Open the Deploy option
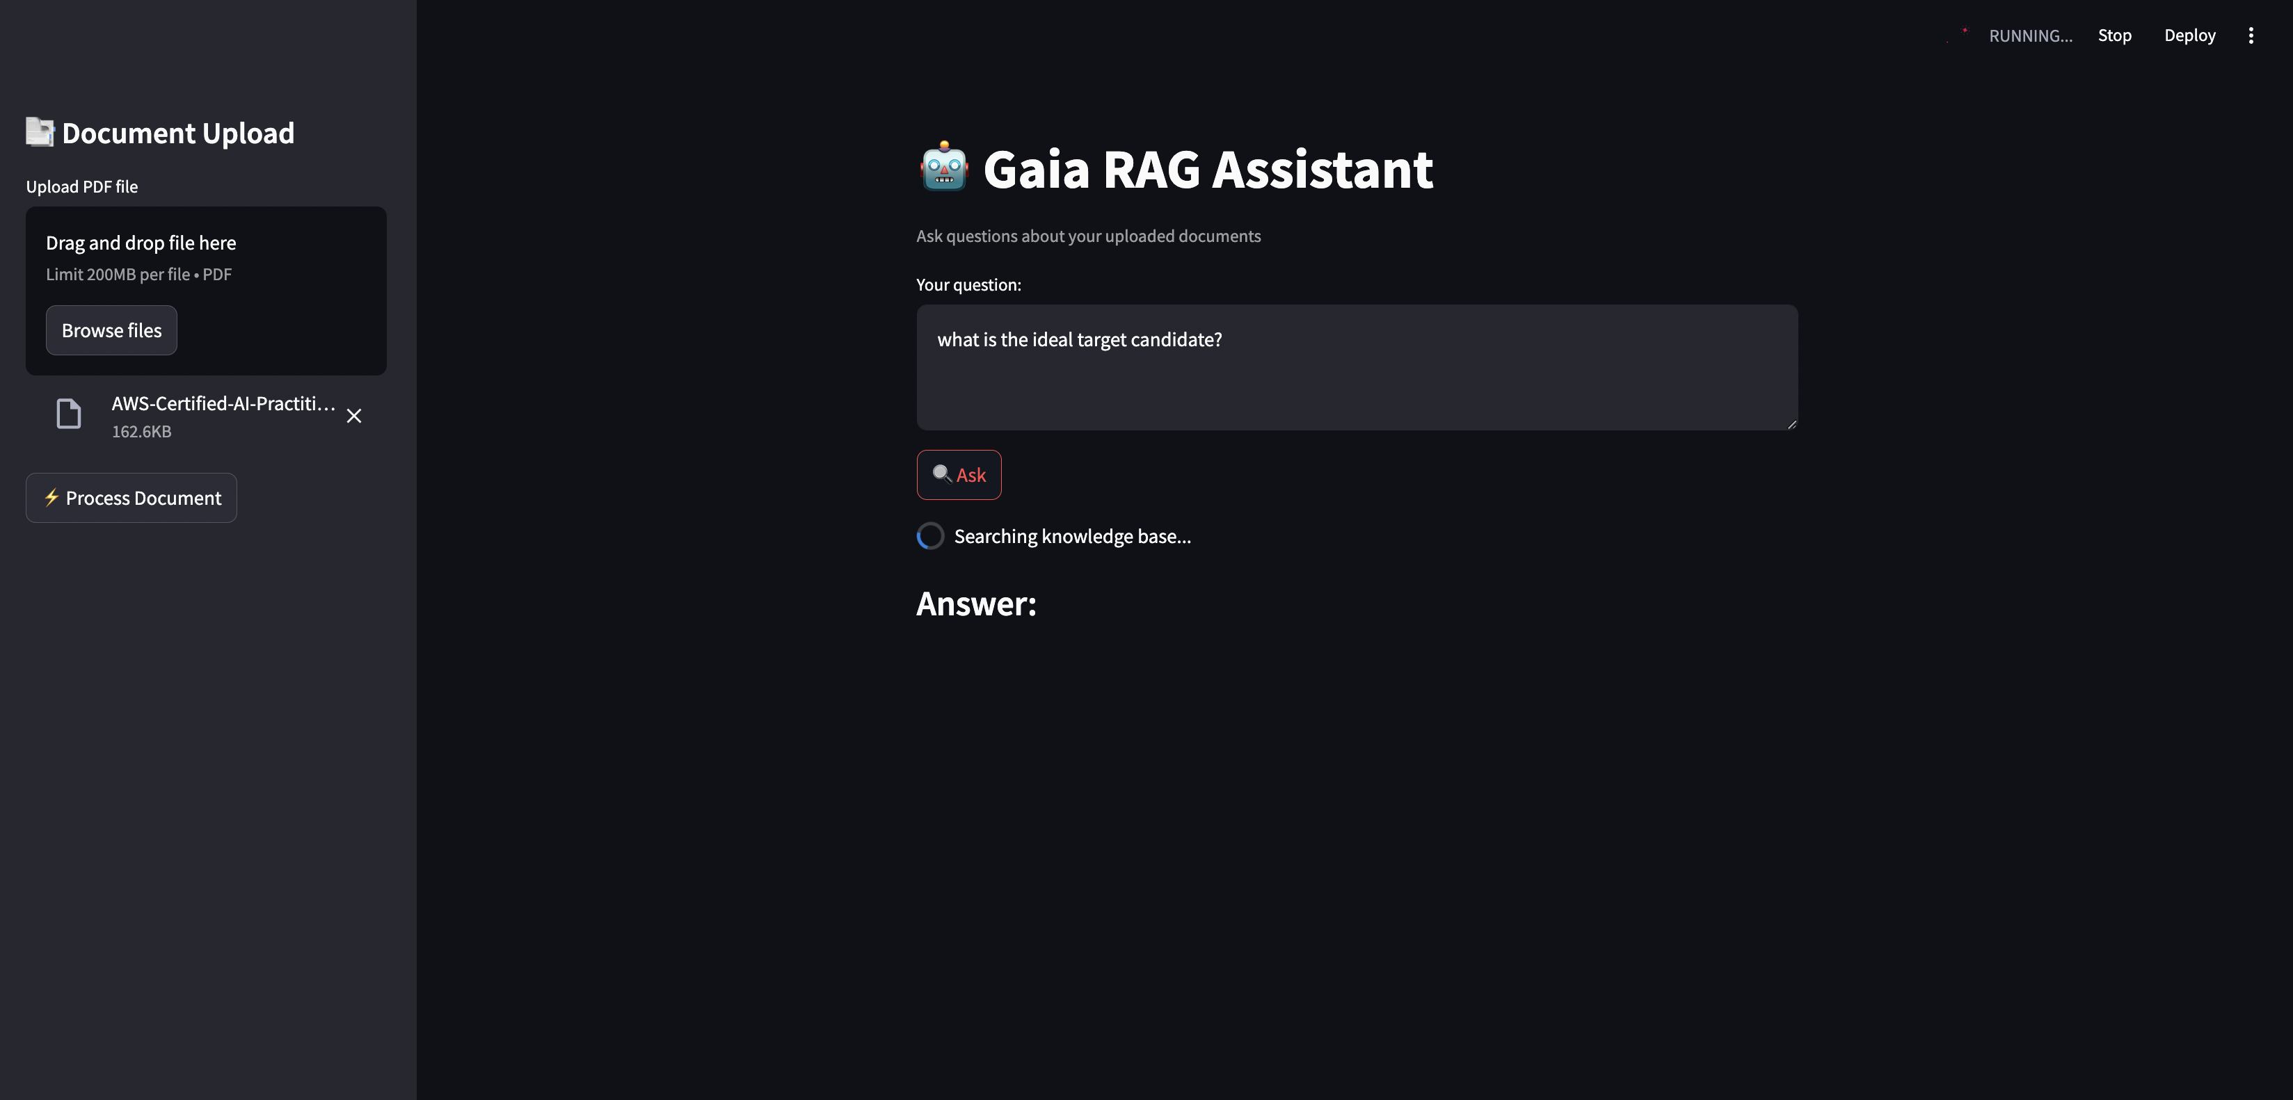This screenshot has height=1100, width=2293. click(x=2190, y=35)
